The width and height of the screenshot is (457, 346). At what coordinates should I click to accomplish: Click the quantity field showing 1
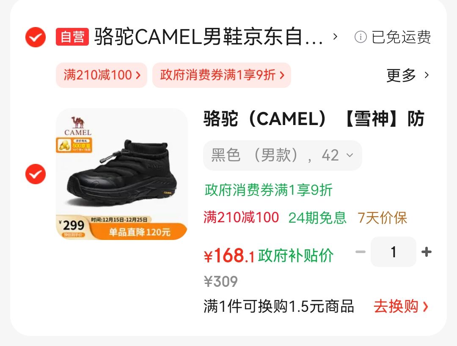(394, 252)
